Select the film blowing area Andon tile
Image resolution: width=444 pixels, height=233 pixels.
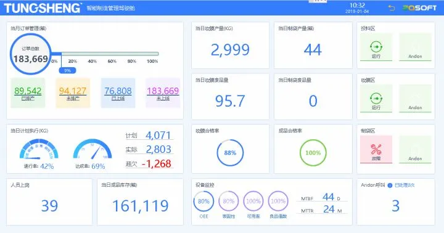(415, 98)
